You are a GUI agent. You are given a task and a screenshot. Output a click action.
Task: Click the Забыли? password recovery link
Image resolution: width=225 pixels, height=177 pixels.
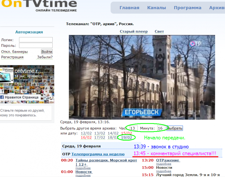click(45, 57)
